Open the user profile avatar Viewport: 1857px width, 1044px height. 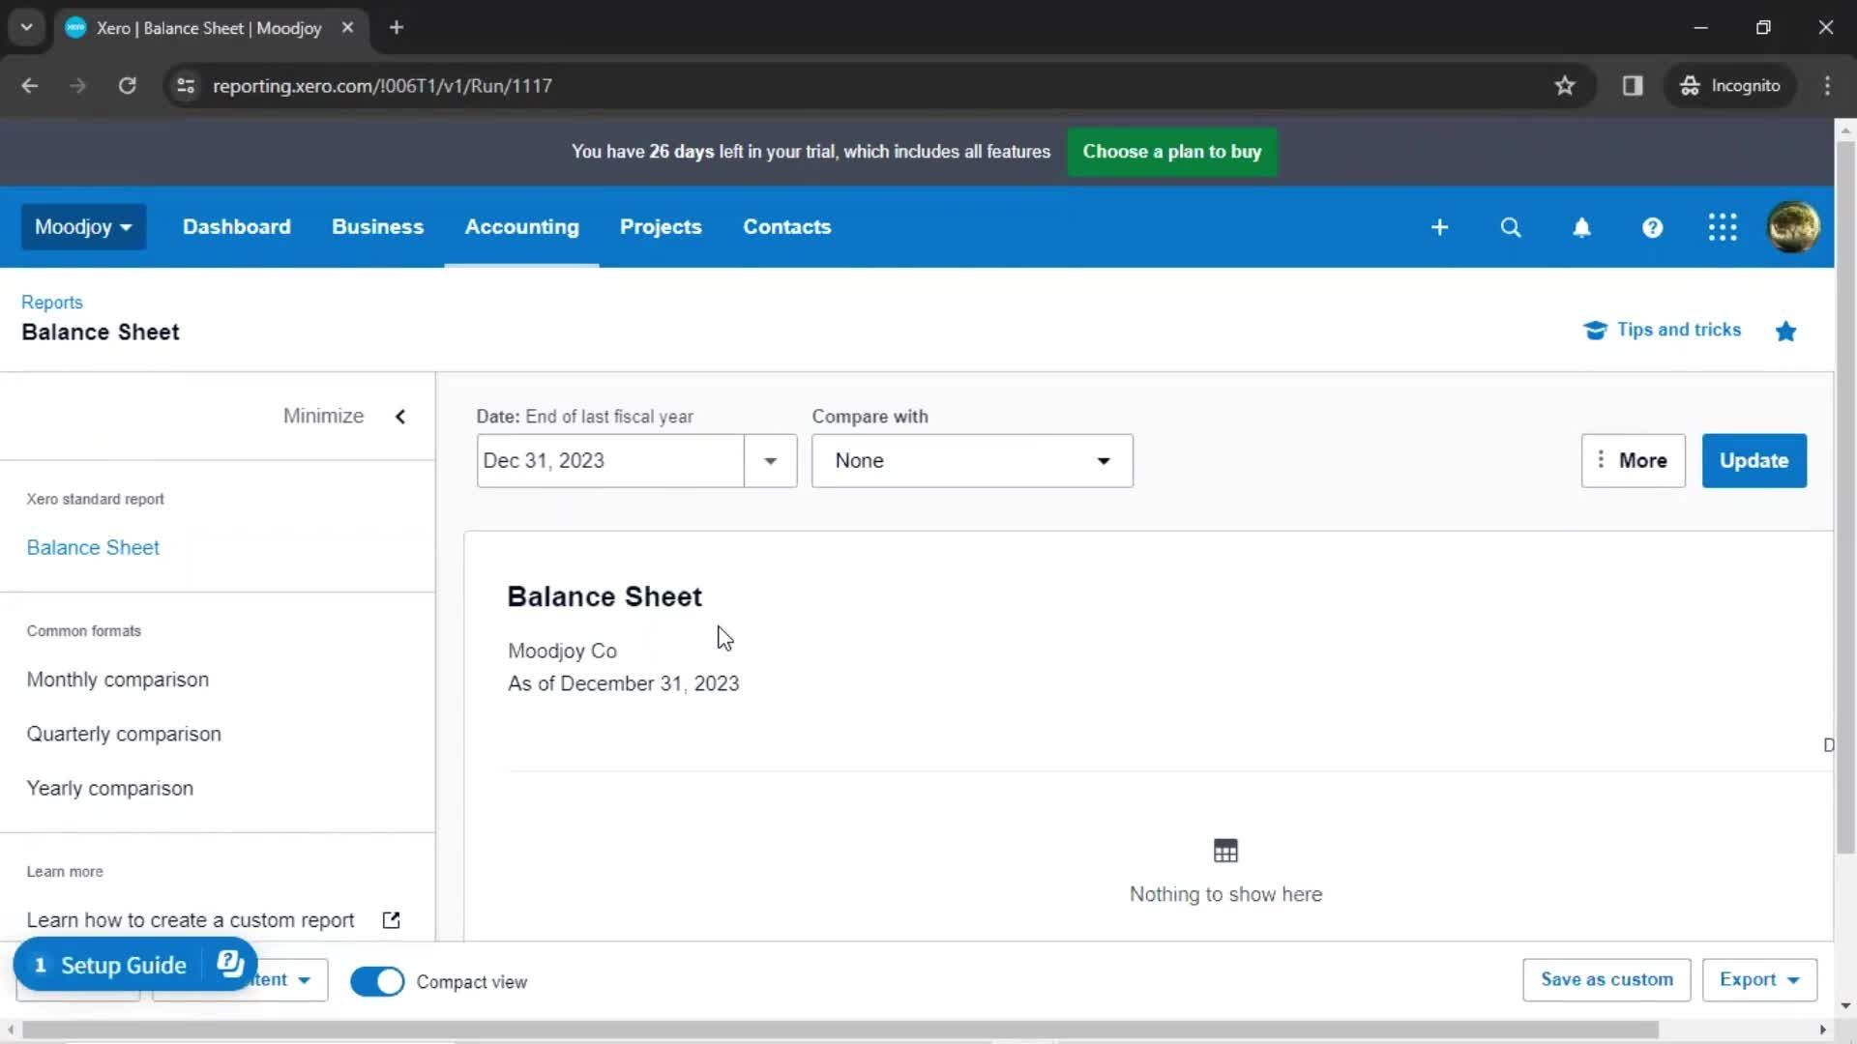[1793, 227]
